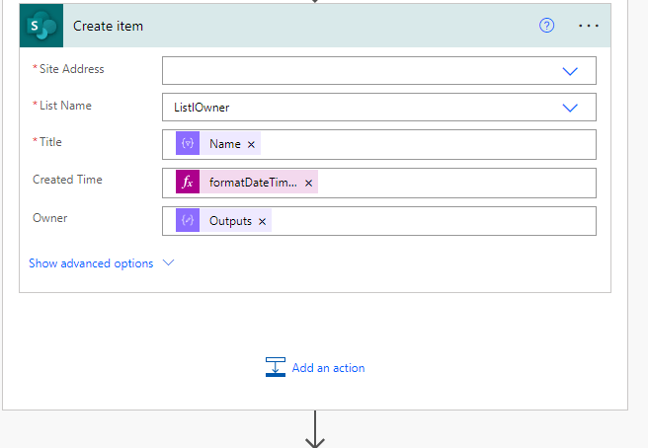Click the Title field label
648x448 pixels.
coord(50,142)
